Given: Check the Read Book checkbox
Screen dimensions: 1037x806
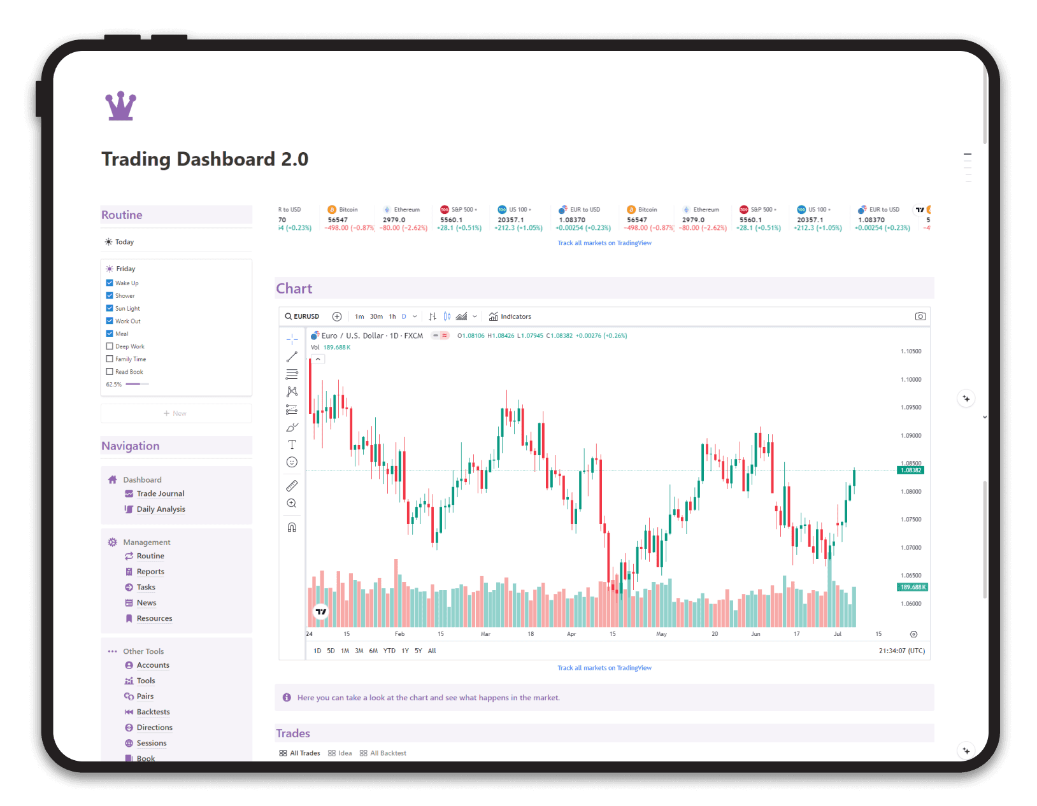Looking at the screenshot, I should pos(110,372).
